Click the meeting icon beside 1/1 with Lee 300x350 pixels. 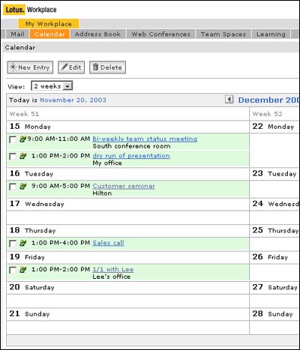click(23, 270)
